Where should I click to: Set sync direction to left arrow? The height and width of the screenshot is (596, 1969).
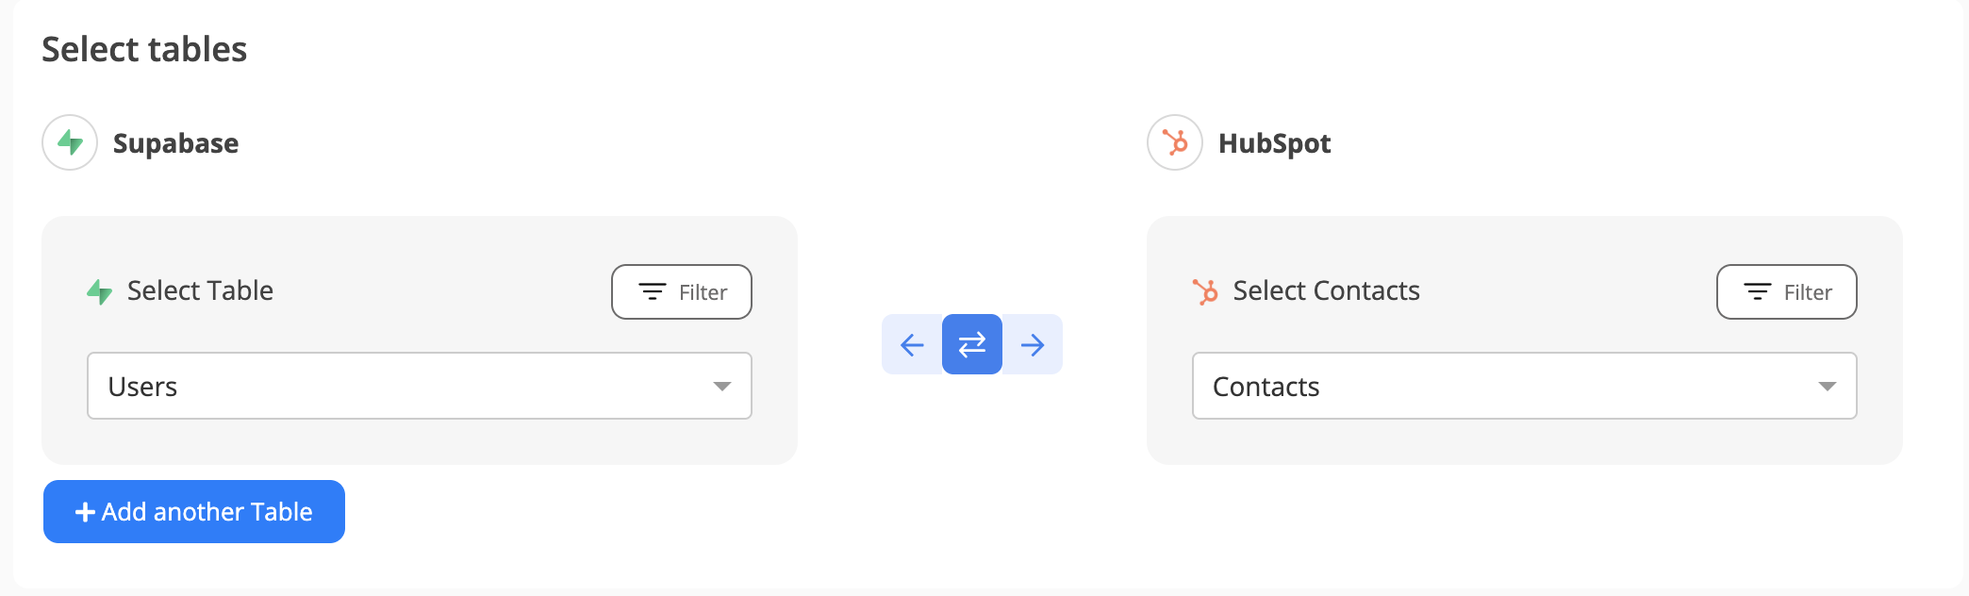[912, 344]
